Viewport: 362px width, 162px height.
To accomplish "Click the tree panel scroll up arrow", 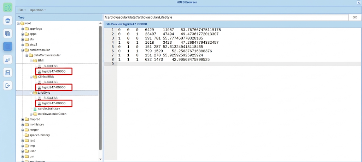I will [x=100, y=23].
